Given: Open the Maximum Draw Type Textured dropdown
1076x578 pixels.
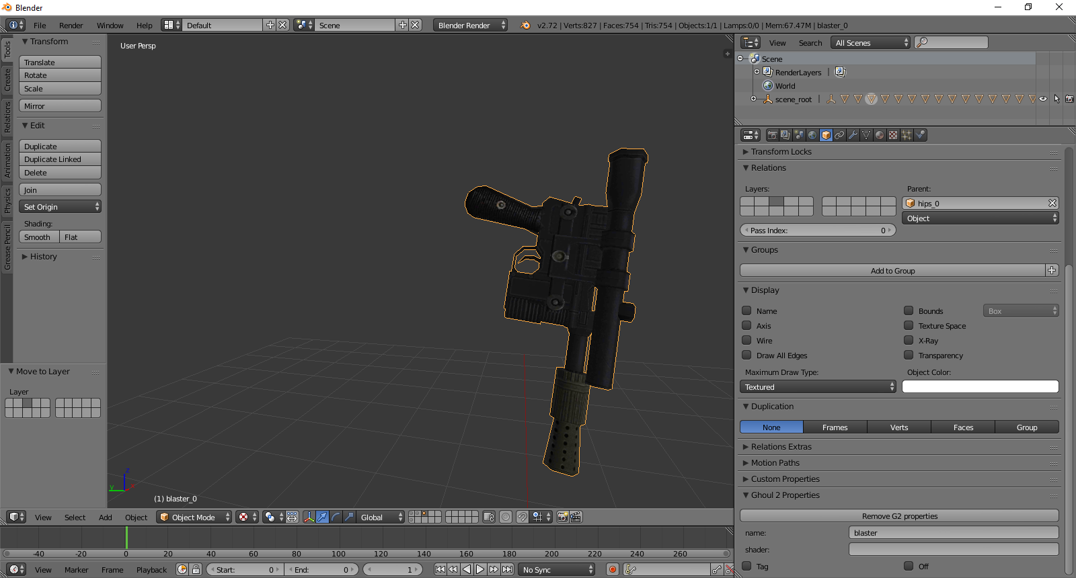Looking at the screenshot, I should 818,386.
